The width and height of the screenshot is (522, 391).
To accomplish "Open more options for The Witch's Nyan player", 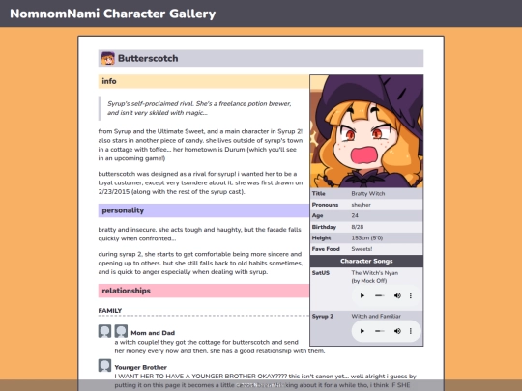I will point(411,295).
